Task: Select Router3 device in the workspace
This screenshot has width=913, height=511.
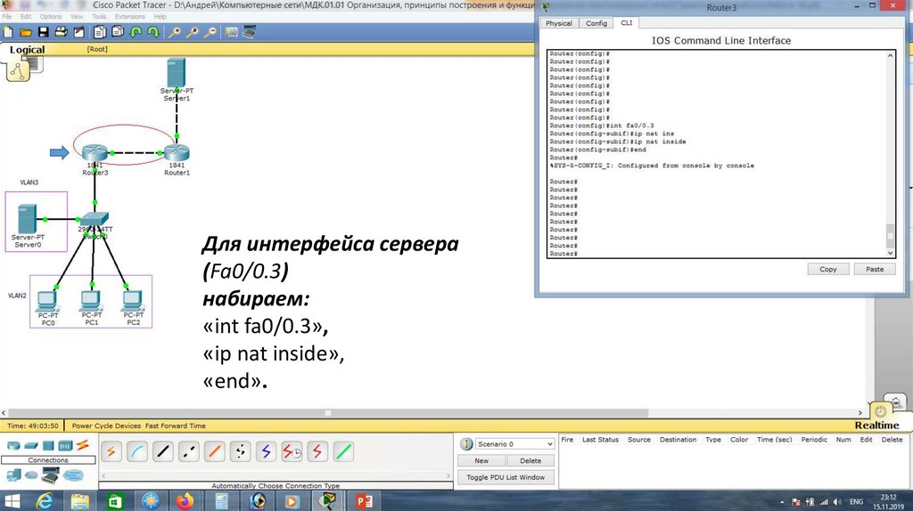Action: point(95,153)
